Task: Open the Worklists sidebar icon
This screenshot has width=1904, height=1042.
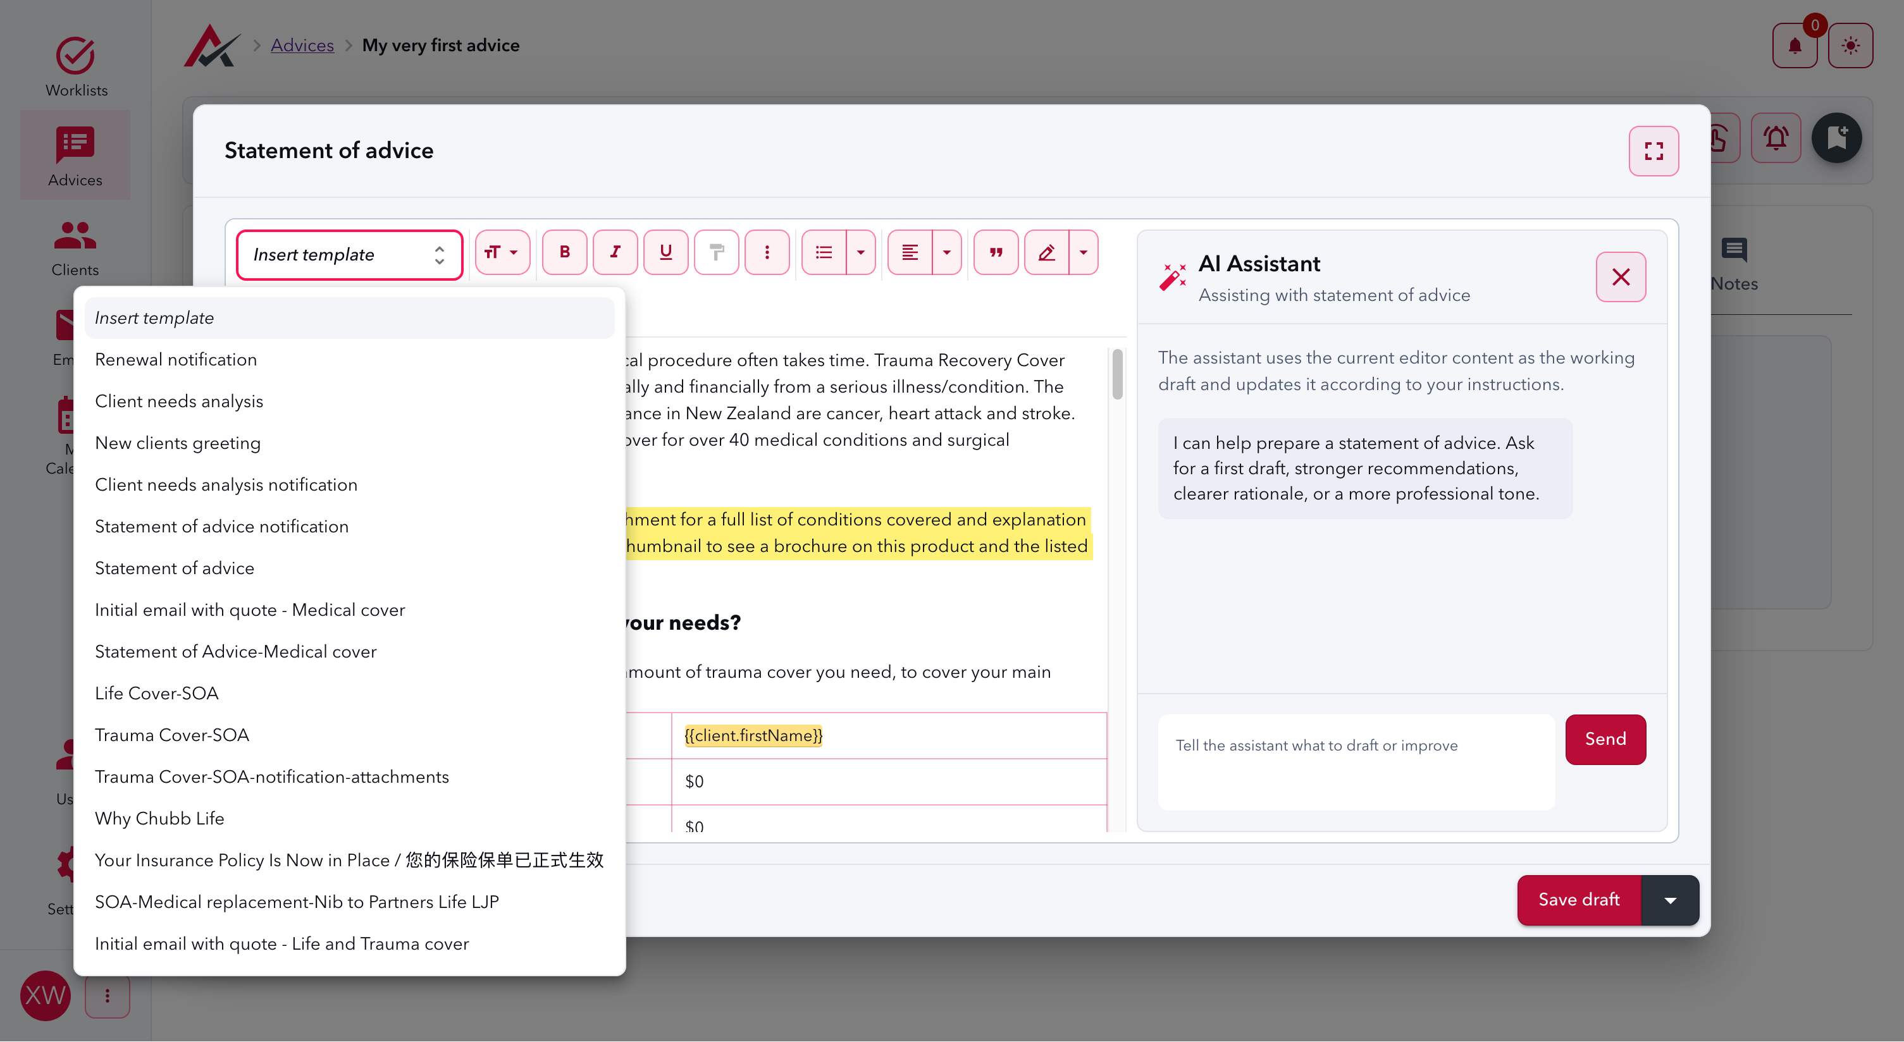Action: pyautogui.click(x=75, y=66)
